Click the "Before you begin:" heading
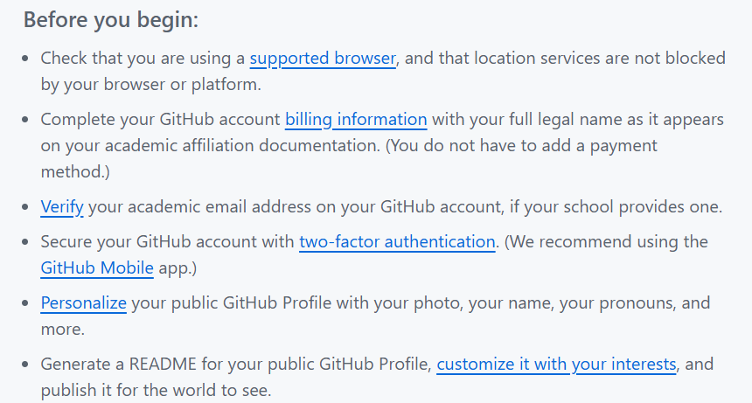 [x=111, y=19]
